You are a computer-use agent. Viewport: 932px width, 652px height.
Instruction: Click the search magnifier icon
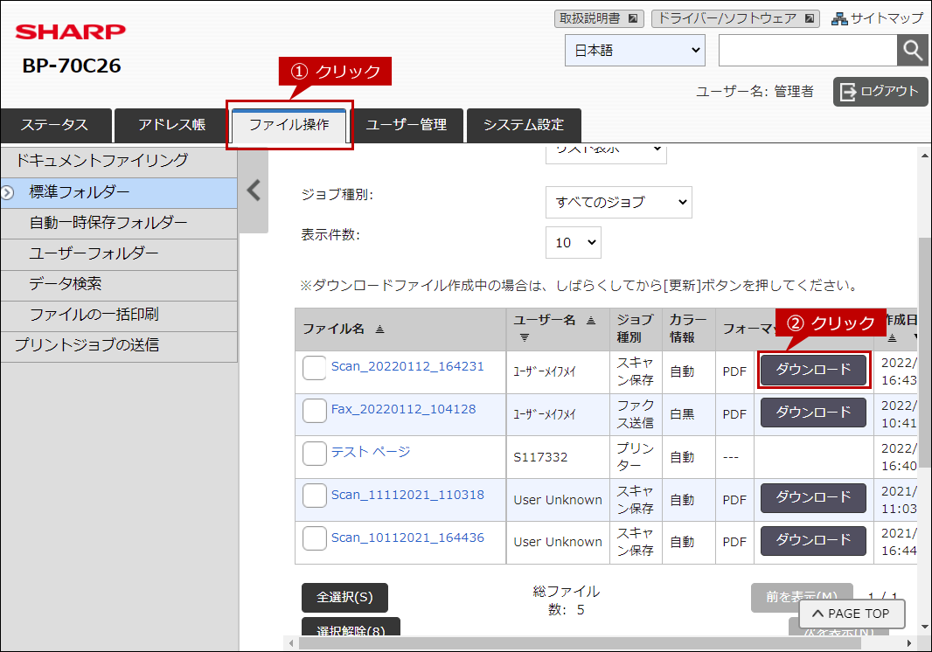(x=912, y=51)
